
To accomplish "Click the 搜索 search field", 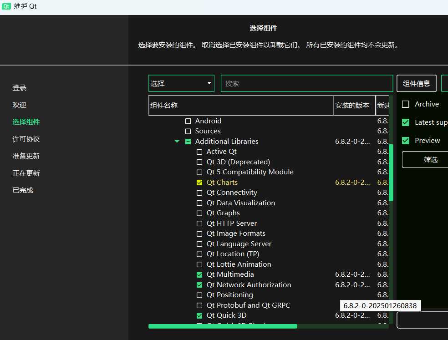I will 306,83.
